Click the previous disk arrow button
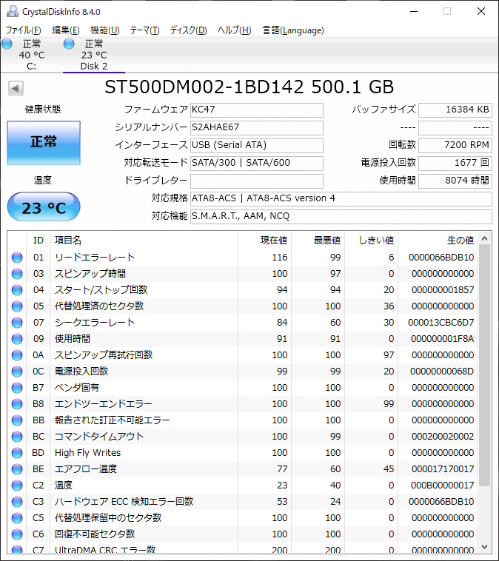Image resolution: width=499 pixels, height=561 pixels. click(x=16, y=88)
